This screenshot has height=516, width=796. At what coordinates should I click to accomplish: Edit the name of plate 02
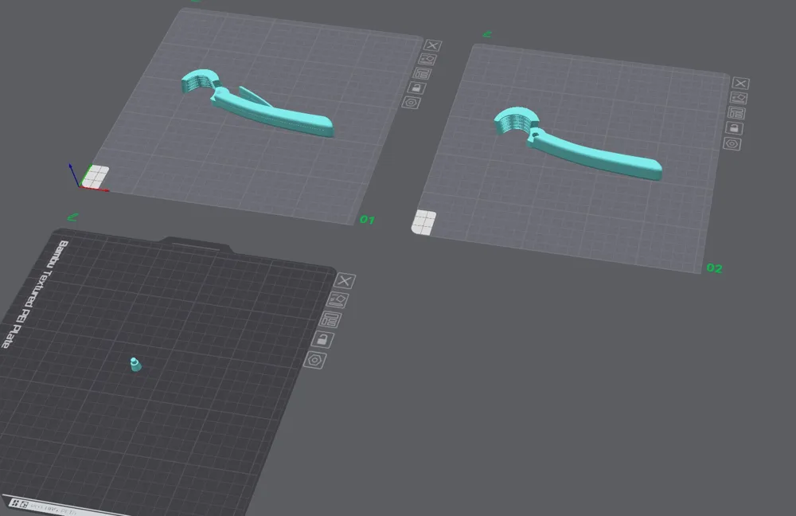tap(487, 34)
